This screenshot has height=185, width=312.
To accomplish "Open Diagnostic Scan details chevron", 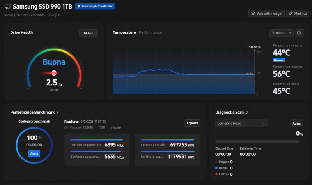I will click(x=247, y=112).
